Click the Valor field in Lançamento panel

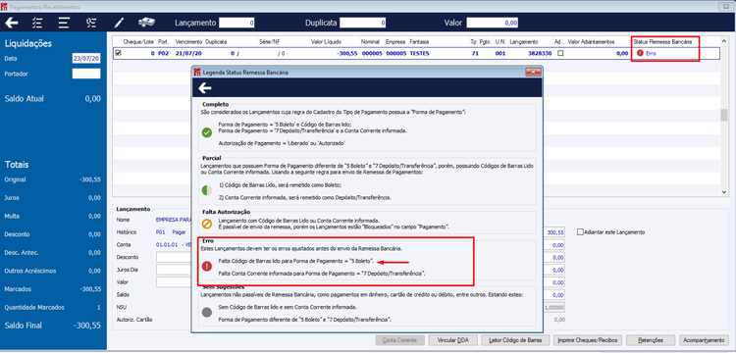174,282
